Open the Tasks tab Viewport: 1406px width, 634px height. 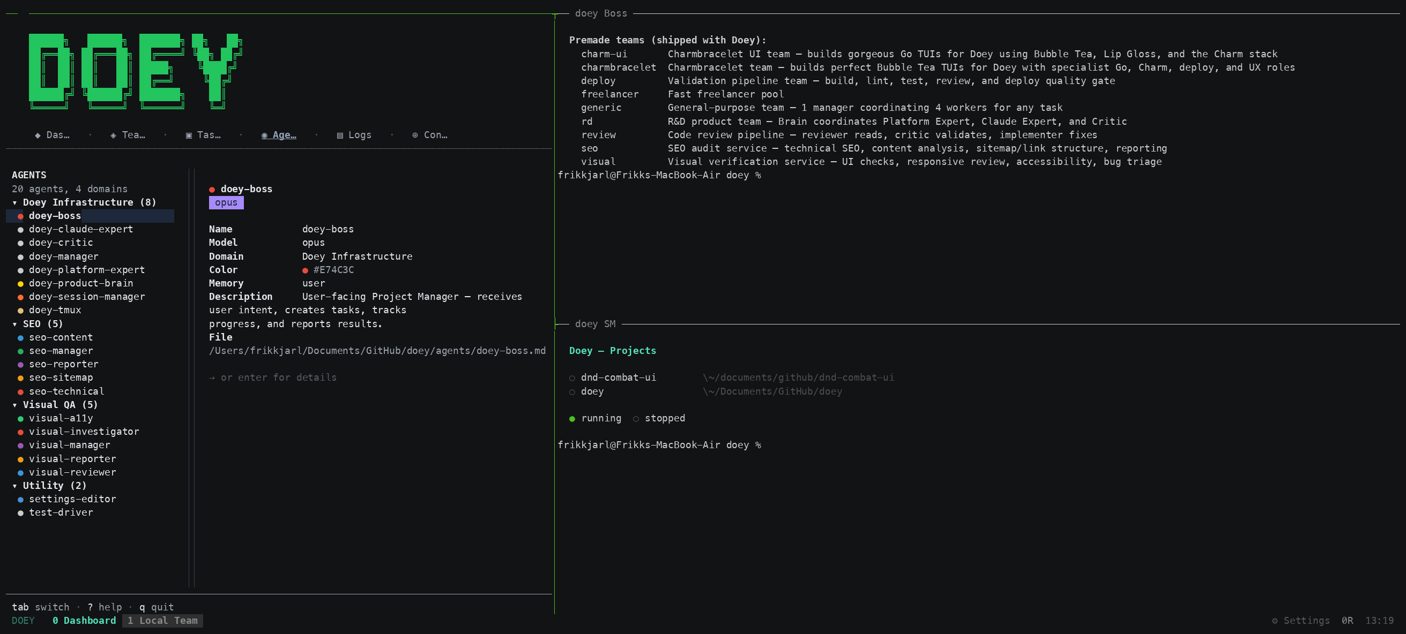pos(203,134)
